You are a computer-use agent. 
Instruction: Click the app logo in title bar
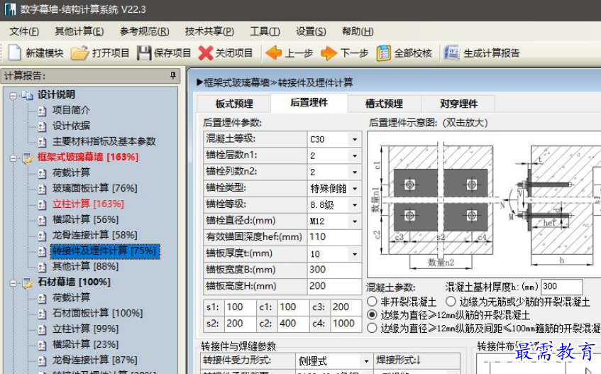(11, 9)
